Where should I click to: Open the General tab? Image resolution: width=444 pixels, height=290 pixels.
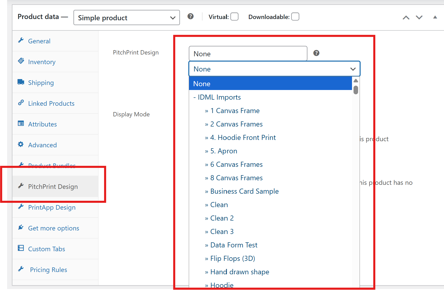point(55,41)
